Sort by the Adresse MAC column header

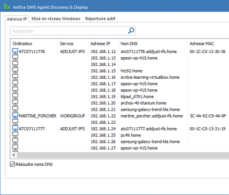(x=208, y=43)
